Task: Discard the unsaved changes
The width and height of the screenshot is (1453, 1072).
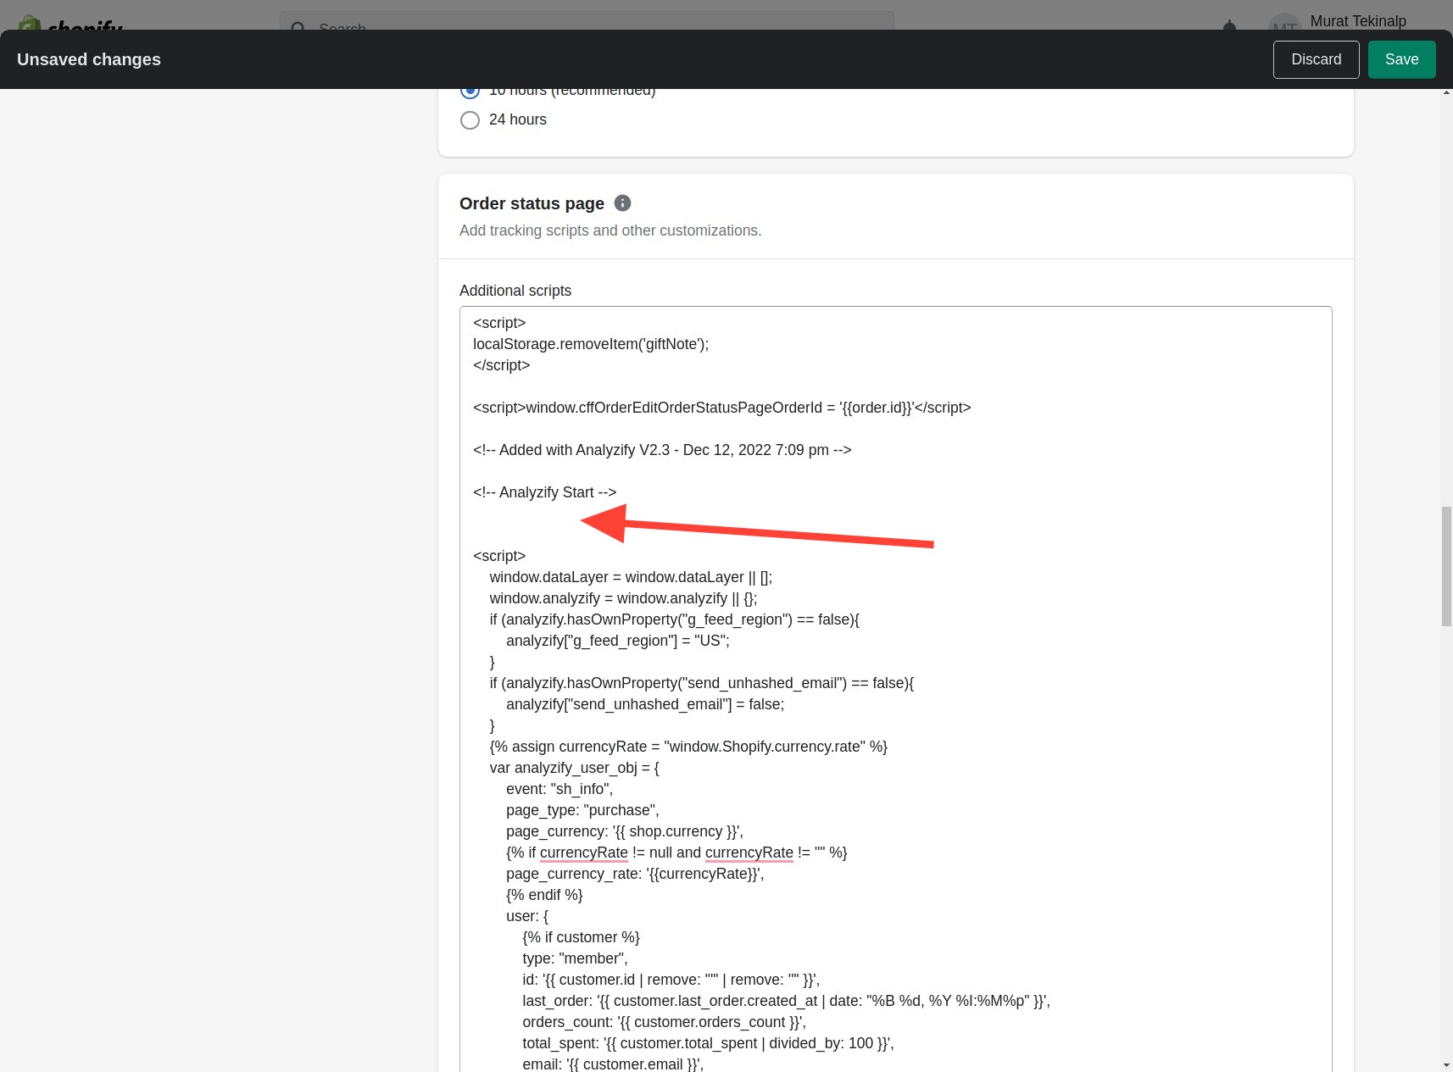Action: pyautogui.click(x=1316, y=59)
